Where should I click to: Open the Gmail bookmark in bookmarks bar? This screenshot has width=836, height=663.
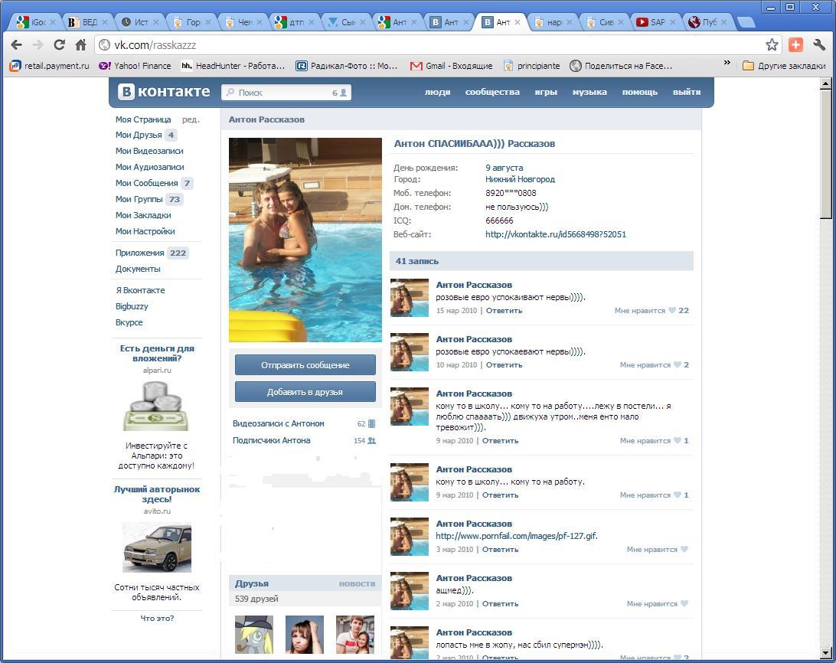tap(451, 66)
